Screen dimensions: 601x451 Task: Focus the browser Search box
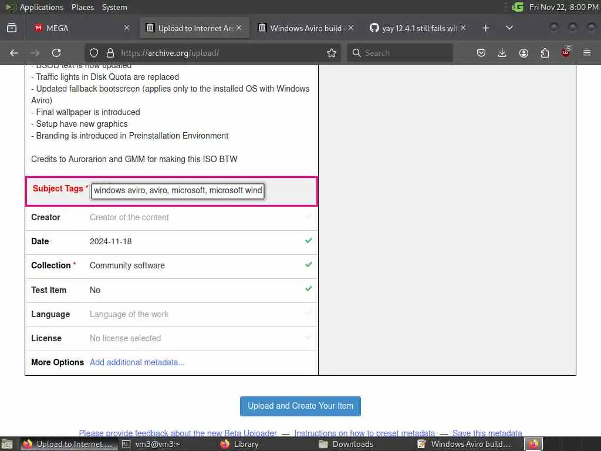click(400, 53)
